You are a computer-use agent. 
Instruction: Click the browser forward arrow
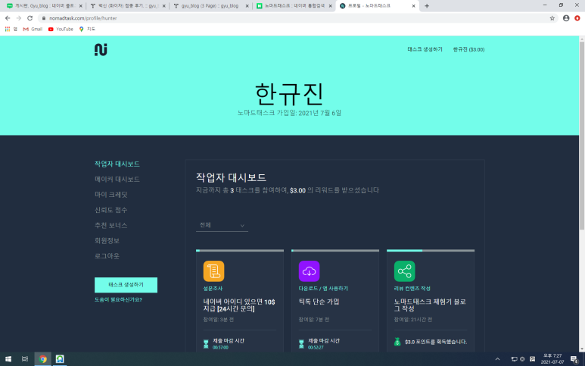(19, 18)
